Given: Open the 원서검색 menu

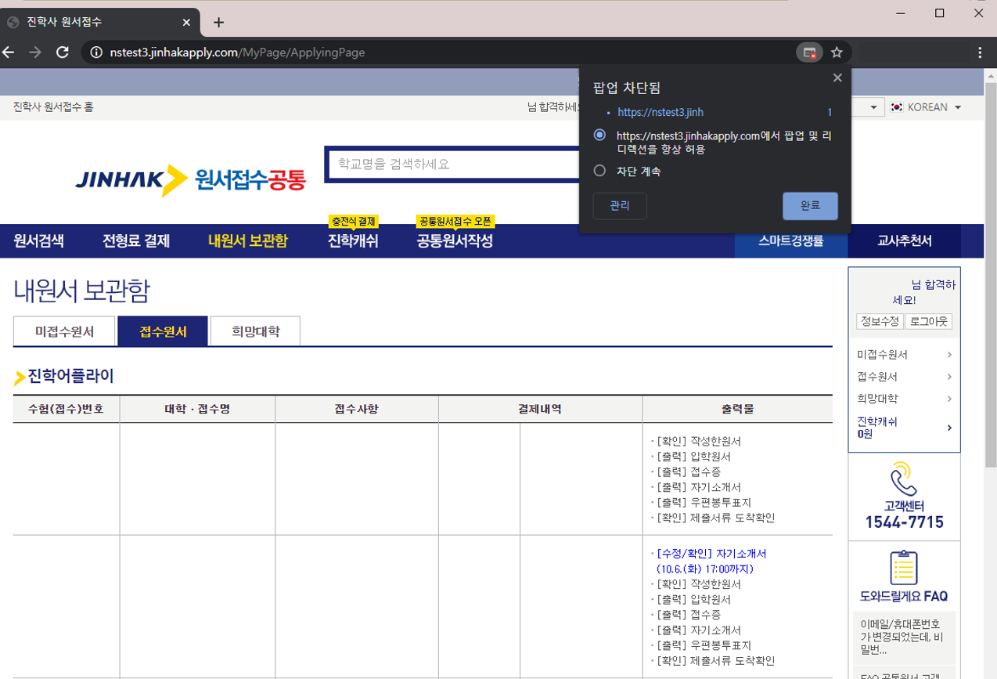Looking at the screenshot, I should (x=38, y=241).
